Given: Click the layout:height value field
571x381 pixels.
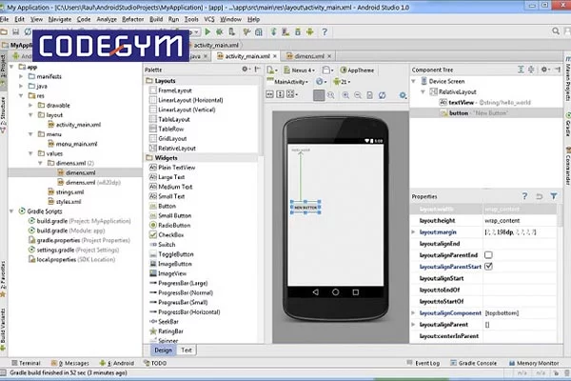Looking at the screenshot, I should tap(520, 221).
